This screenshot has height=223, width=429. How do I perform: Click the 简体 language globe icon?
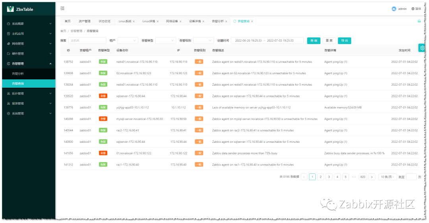413,9
